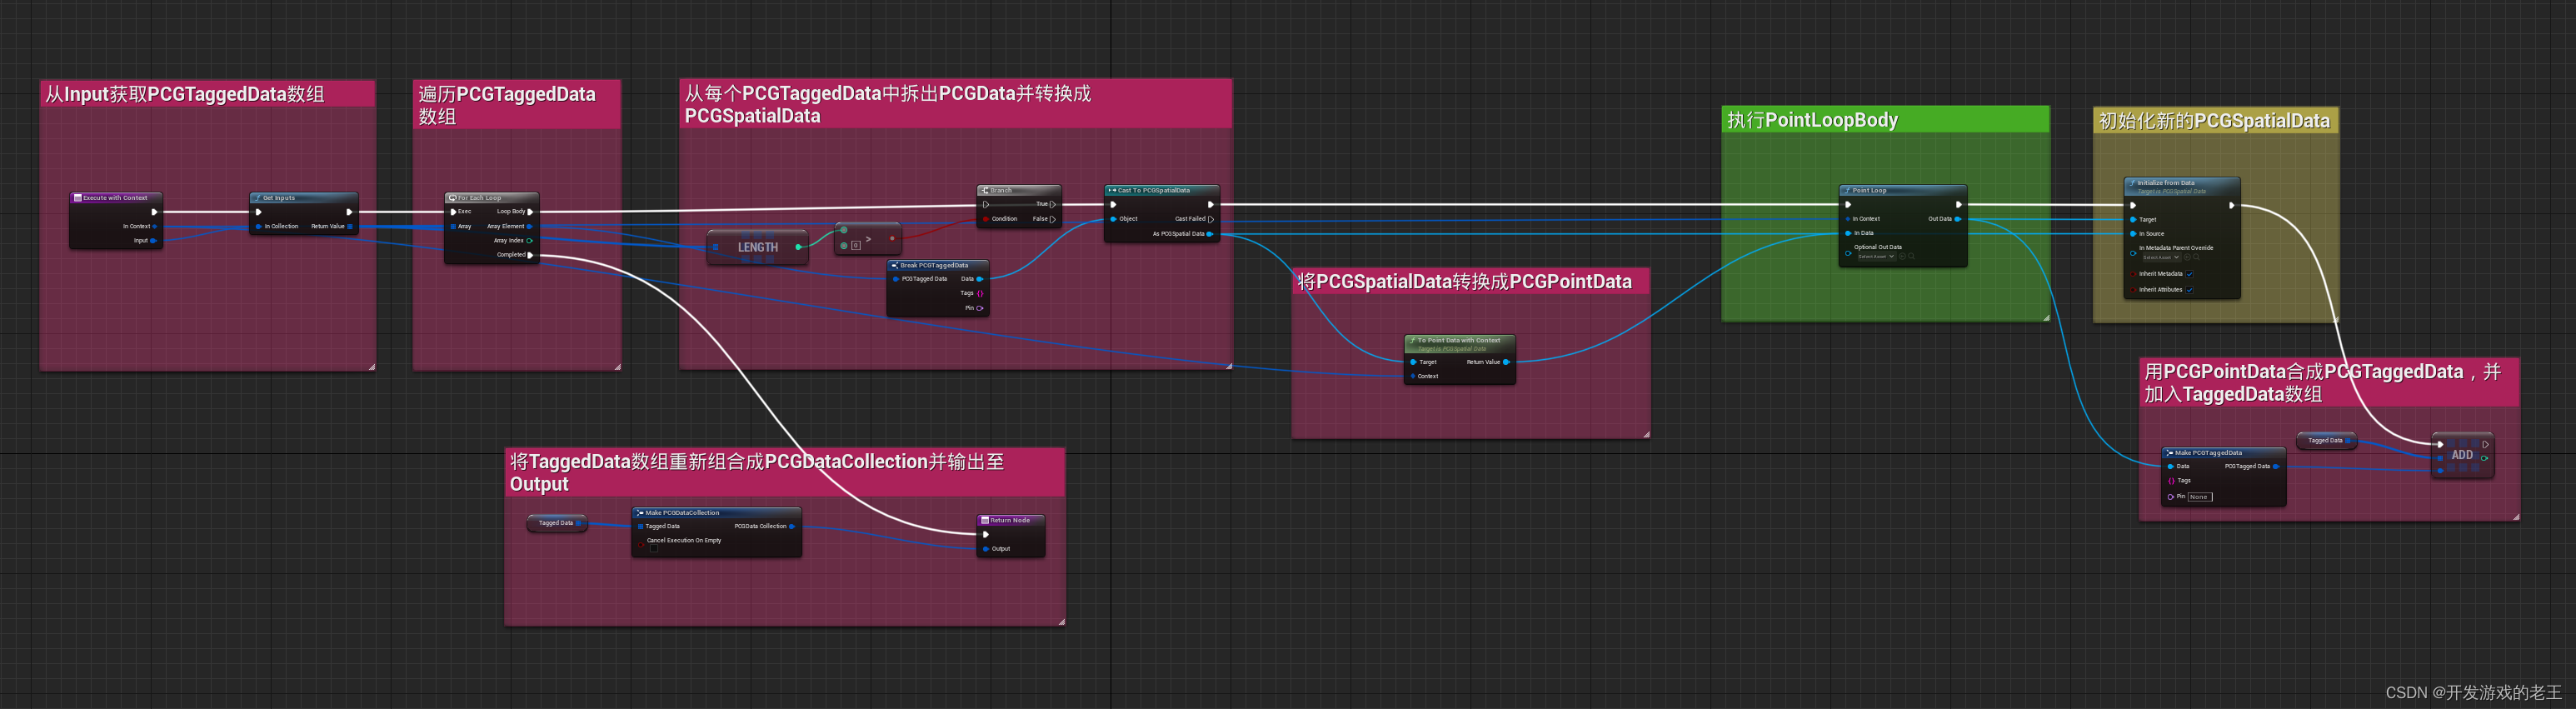The image size is (2576, 709).
Task: Click the Pin output on Break PCGTaggedData
Action: pos(980,308)
